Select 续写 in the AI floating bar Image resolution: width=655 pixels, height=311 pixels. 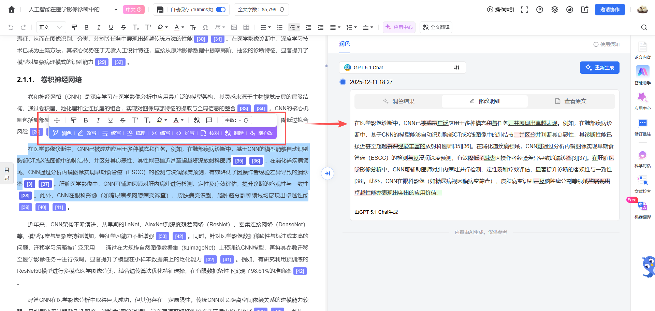(111, 133)
